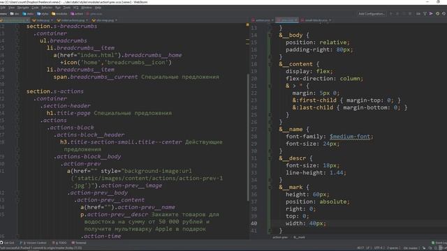This screenshot has width=447, height=251.
Task: Collapse the '& > *' block fold marker
Action: [270, 86]
